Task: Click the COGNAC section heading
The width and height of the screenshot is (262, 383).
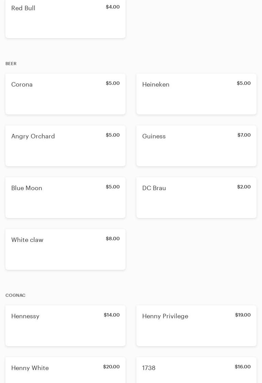Action: 15,295
